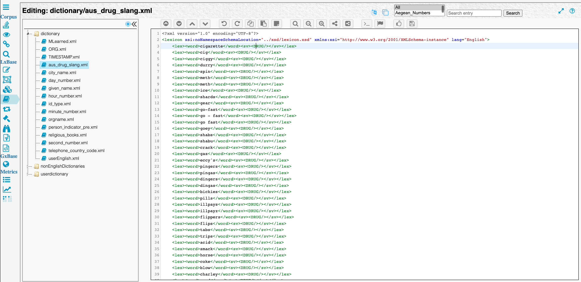Click the save floppy disk icon
The image size is (581, 282).
412,23
